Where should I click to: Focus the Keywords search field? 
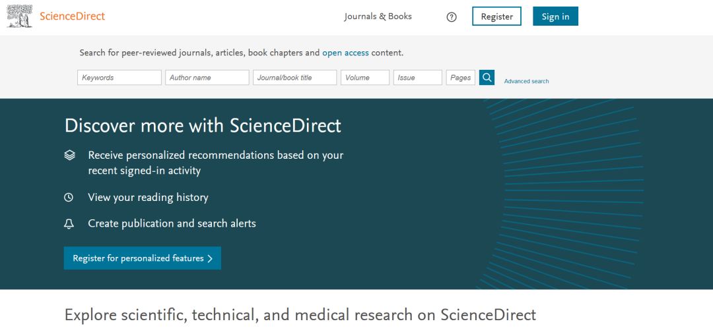[x=119, y=78]
